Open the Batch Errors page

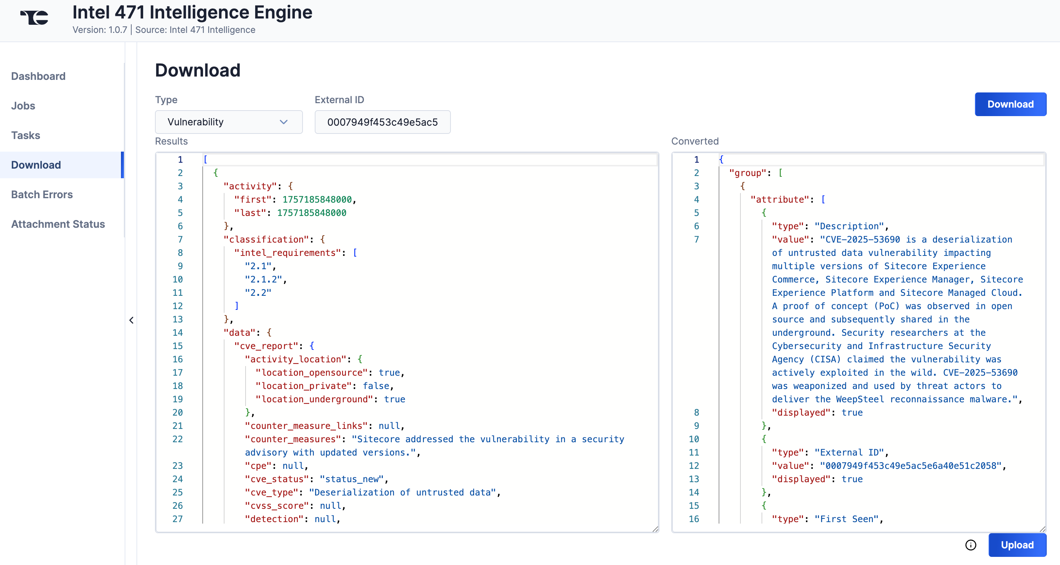42,194
